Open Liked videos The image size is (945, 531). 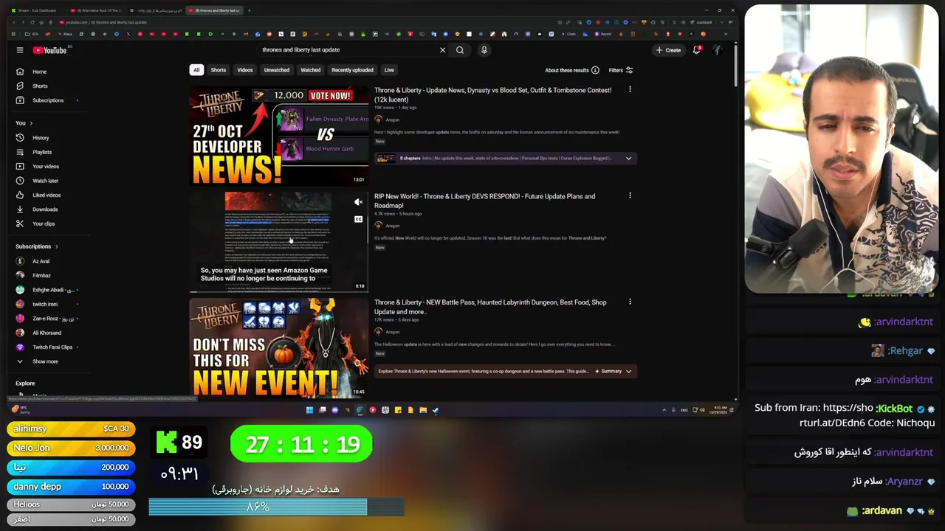[47, 195]
